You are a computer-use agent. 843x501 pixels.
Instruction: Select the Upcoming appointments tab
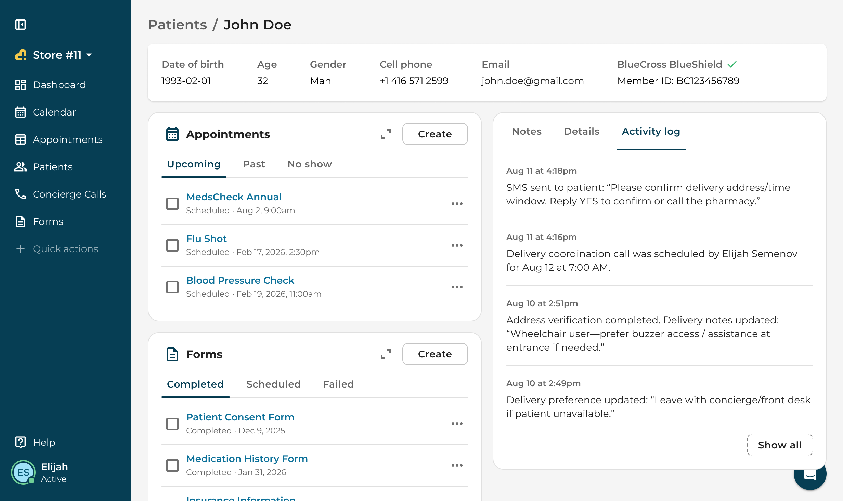coord(194,164)
